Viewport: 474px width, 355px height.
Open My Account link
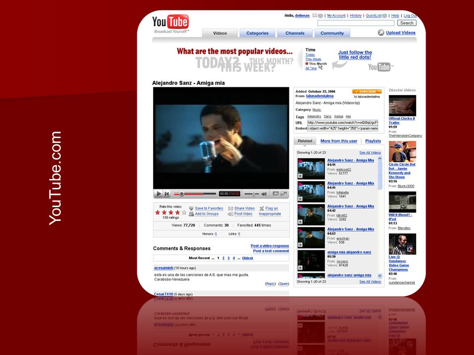[336, 16]
